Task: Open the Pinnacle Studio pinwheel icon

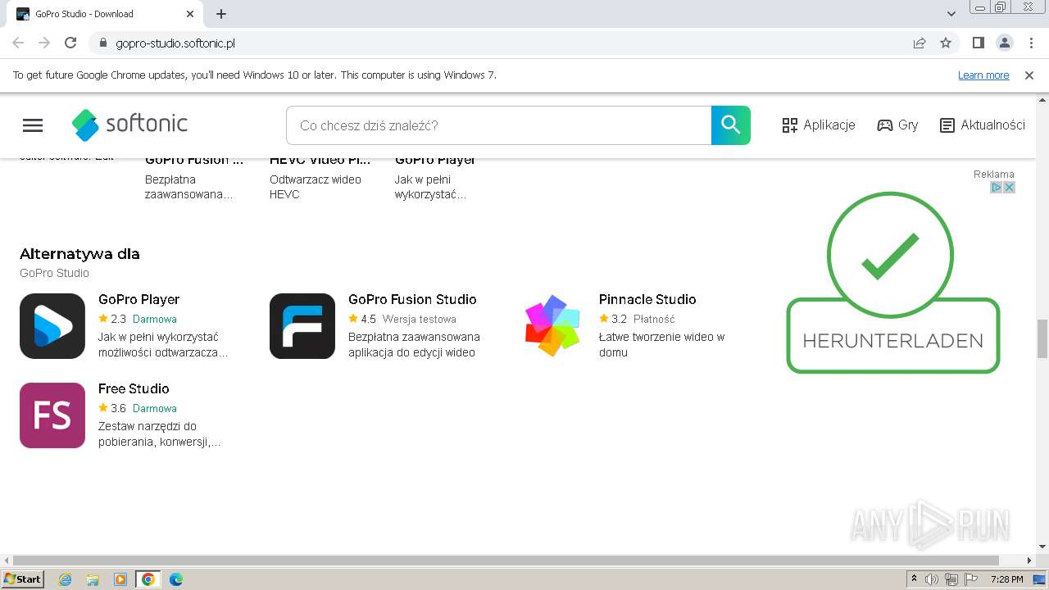Action: point(552,326)
